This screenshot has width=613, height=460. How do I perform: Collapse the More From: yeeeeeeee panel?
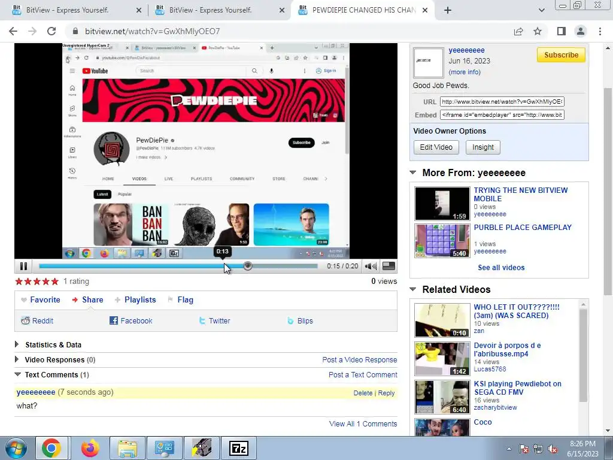(x=413, y=172)
